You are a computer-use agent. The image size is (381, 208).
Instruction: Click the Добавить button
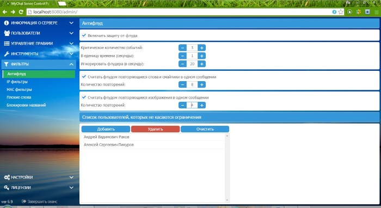point(106,129)
